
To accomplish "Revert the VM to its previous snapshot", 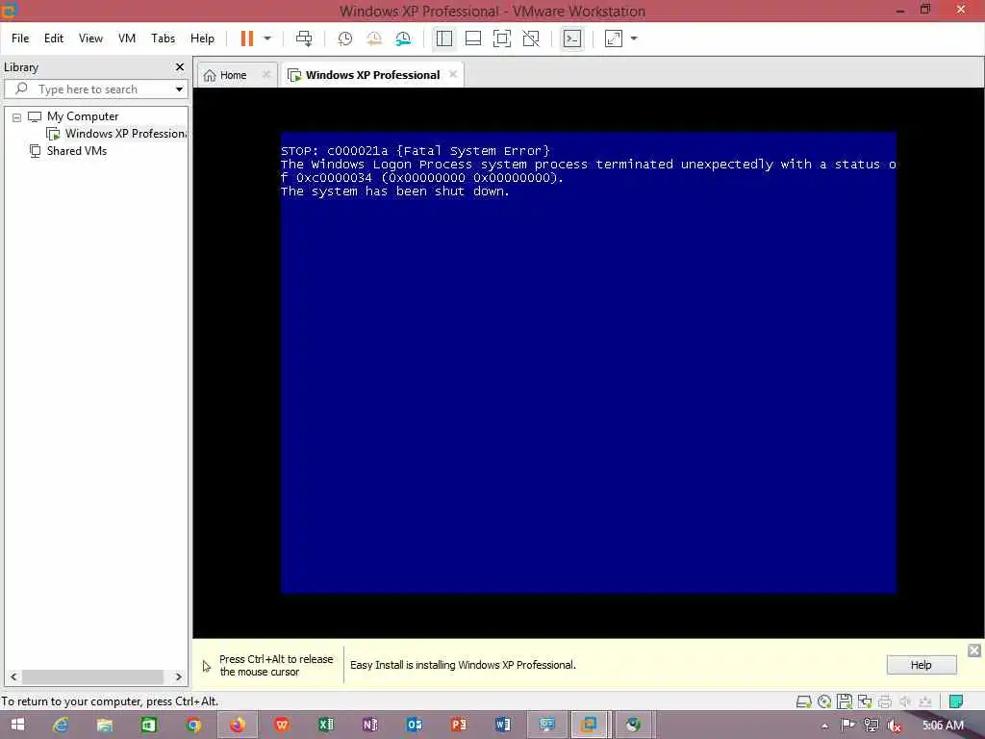I will [374, 38].
